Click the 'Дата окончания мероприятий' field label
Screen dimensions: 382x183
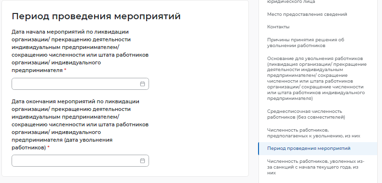point(80,124)
